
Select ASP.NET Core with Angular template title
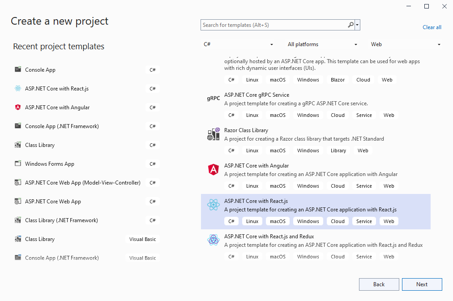256,166
